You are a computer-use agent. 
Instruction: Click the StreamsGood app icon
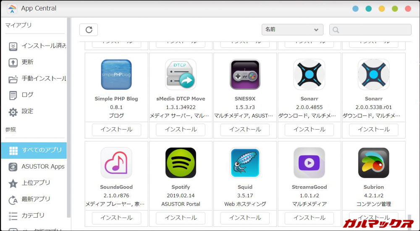(309, 163)
